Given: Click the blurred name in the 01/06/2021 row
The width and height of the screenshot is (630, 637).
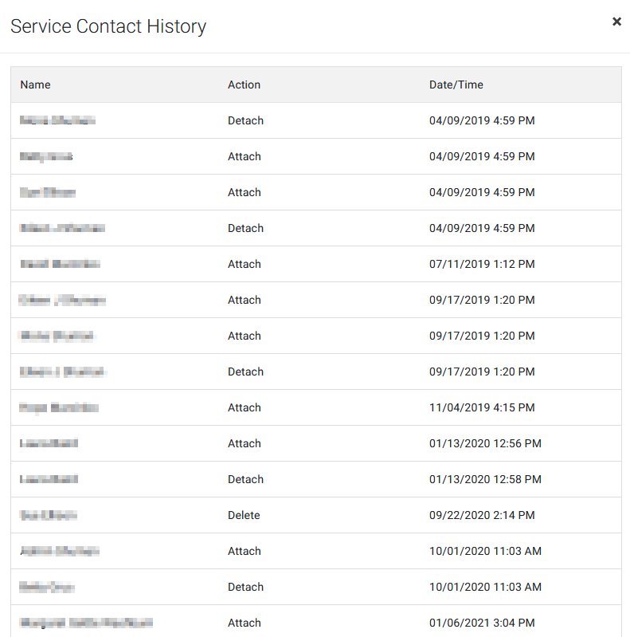Looking at the screenshot, I should pyautogui.click(x=87, y=623).
